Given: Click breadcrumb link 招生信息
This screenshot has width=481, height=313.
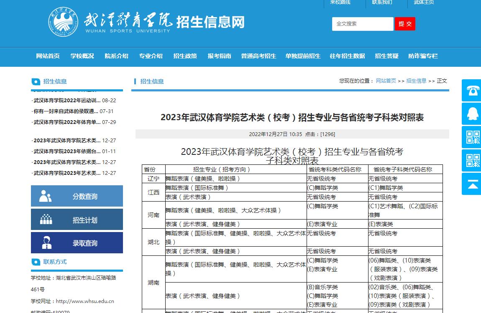Looking at the screenshot, I should point(416,81).
